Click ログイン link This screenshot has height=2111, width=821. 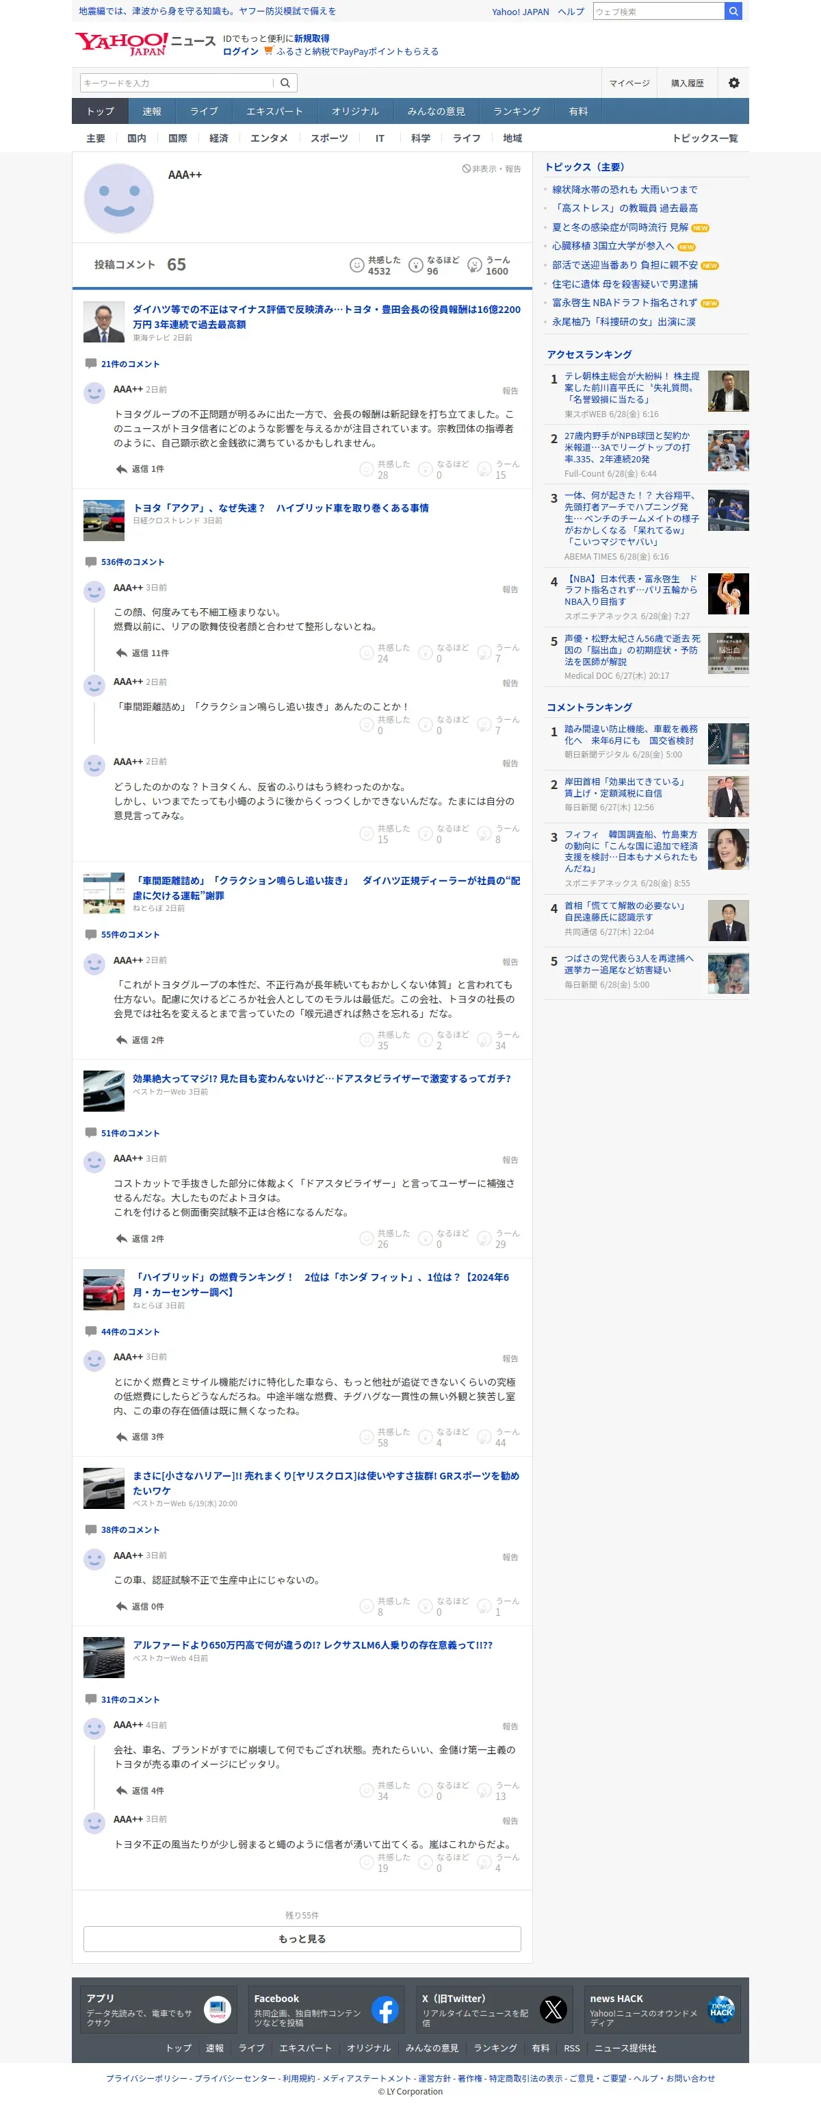(x=241, y=51)
